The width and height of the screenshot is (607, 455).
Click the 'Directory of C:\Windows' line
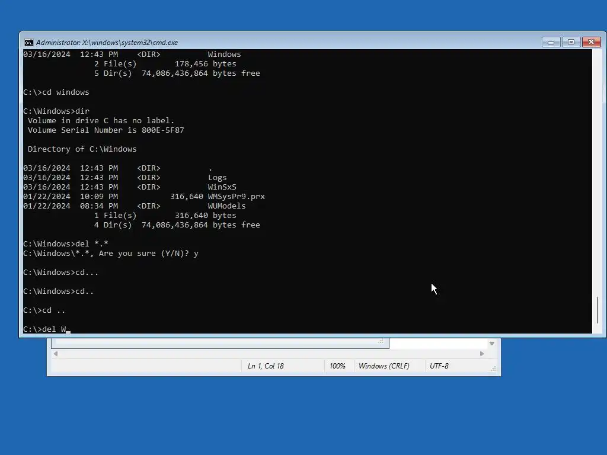click(x=82, y=149)
